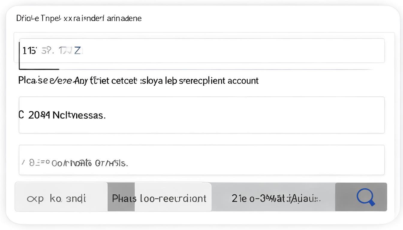This screenshot has width=403, height=230.
Task: Focus the field showing "C 2084 Ncltvnessas."
Action: (x=201, y=115)
